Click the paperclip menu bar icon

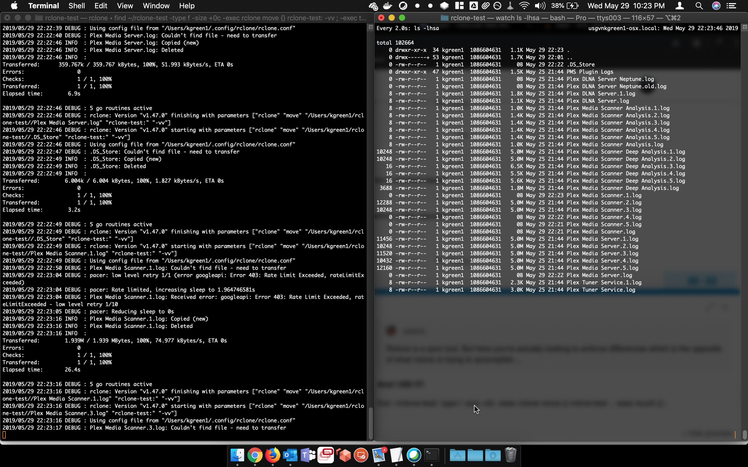(485, 5)
